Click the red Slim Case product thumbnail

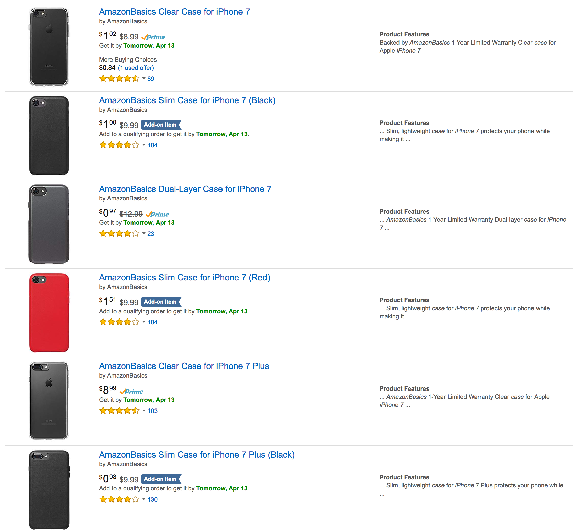point(49,314)
